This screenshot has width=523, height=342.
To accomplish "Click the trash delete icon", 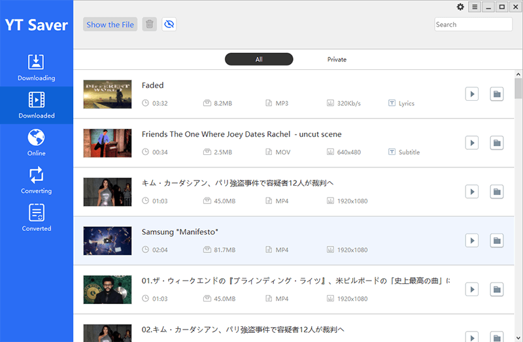I will (x=150, y=24).
